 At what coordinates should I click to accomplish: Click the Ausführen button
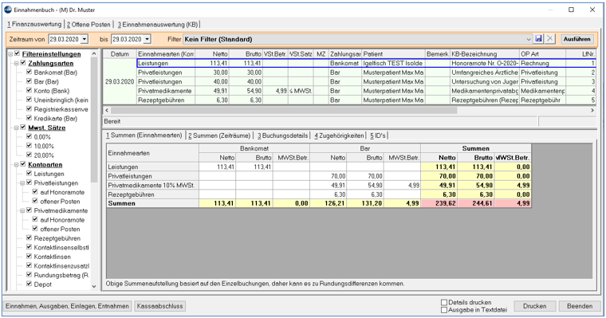tap(576, 39)
